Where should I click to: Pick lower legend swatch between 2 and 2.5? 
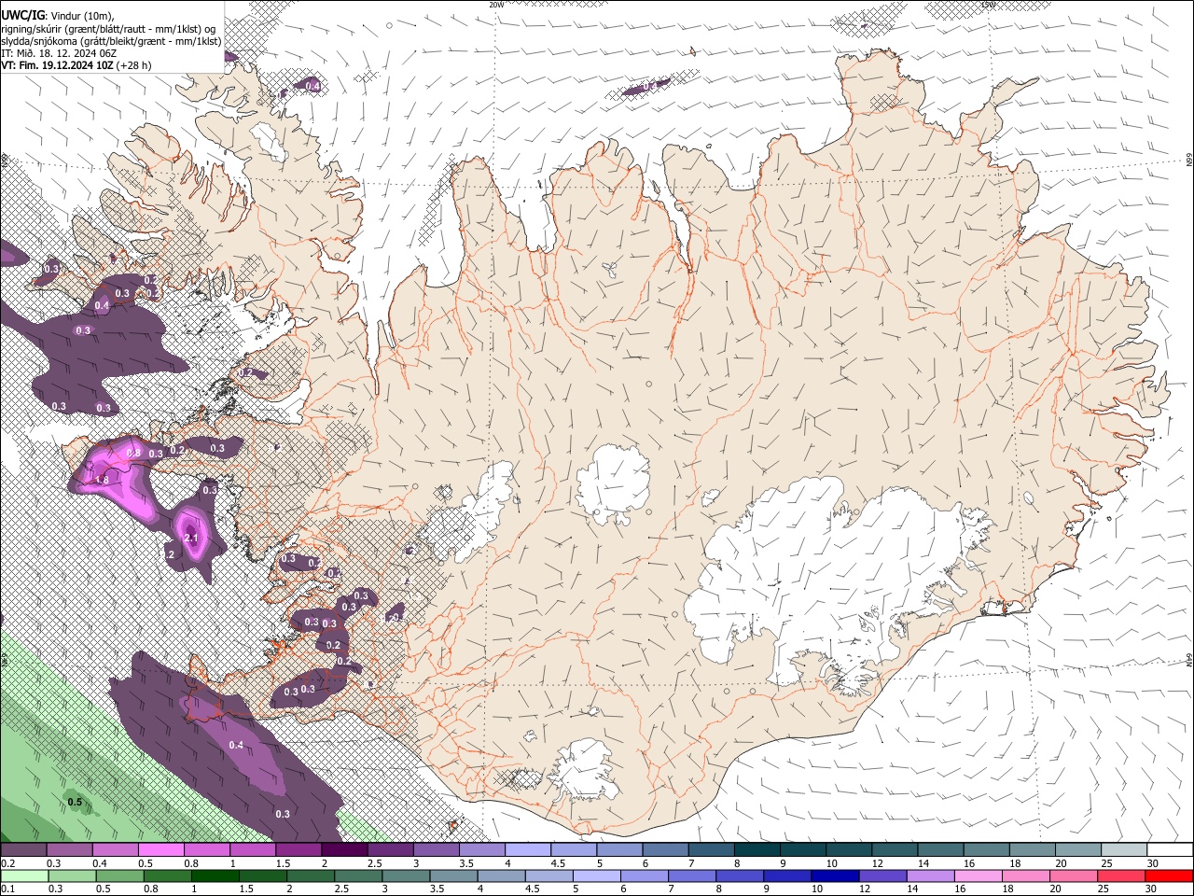click(x=311, y=876)
